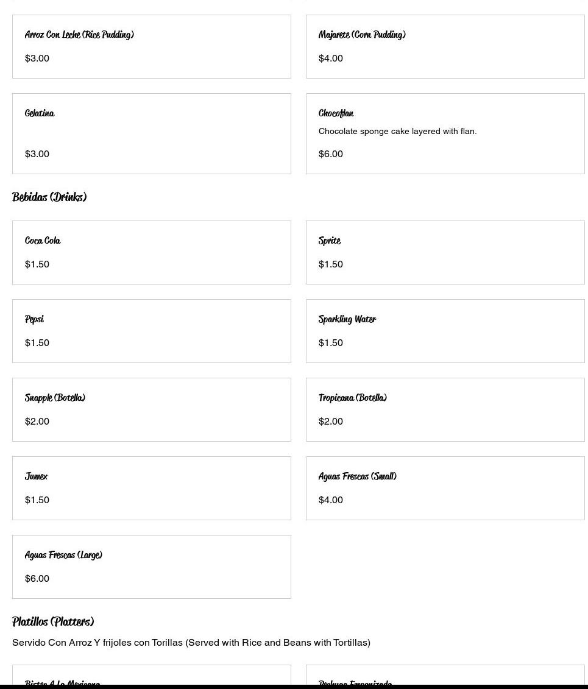Click the Chocoflan description text
This screenshot has width=588, height=689.
click(x=397, y=131)
